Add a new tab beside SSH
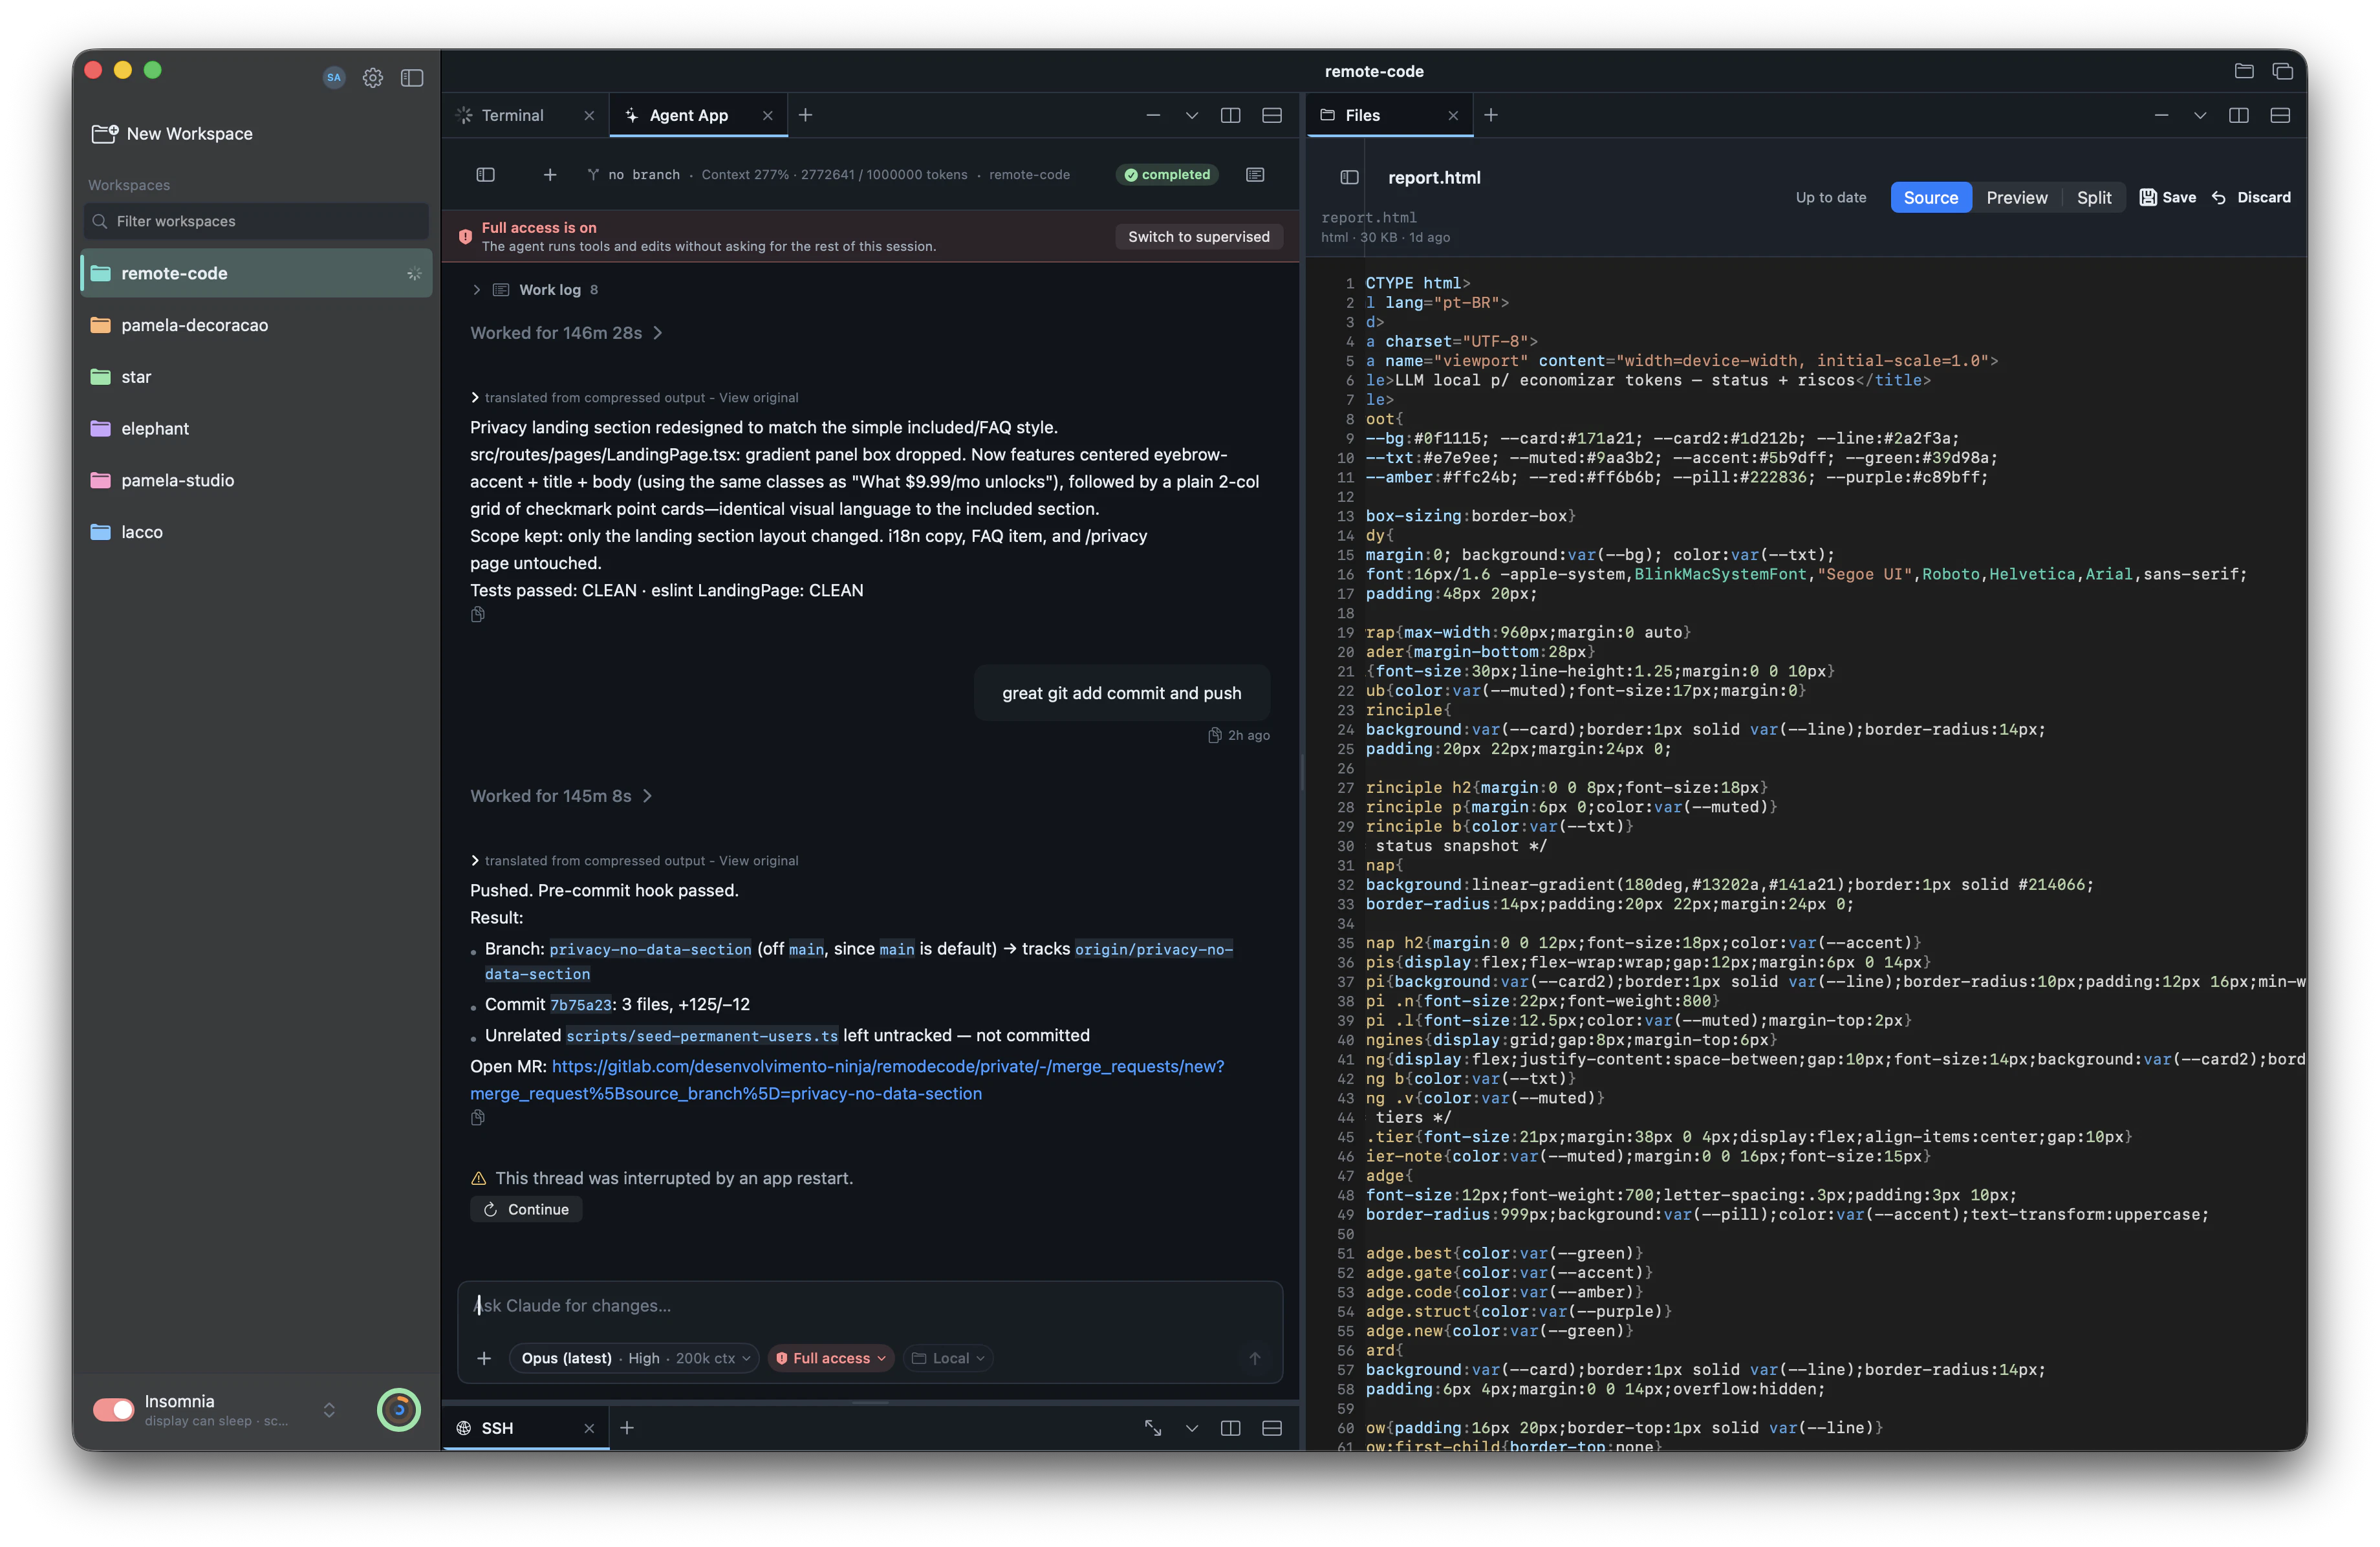The width and height of the screenshot is (2380, 1547). 627,1428
